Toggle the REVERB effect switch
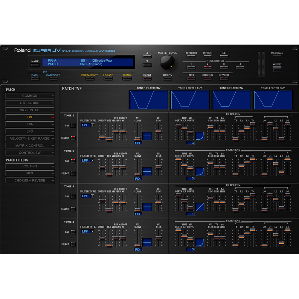The image size is (299, 299). point(224,79)
